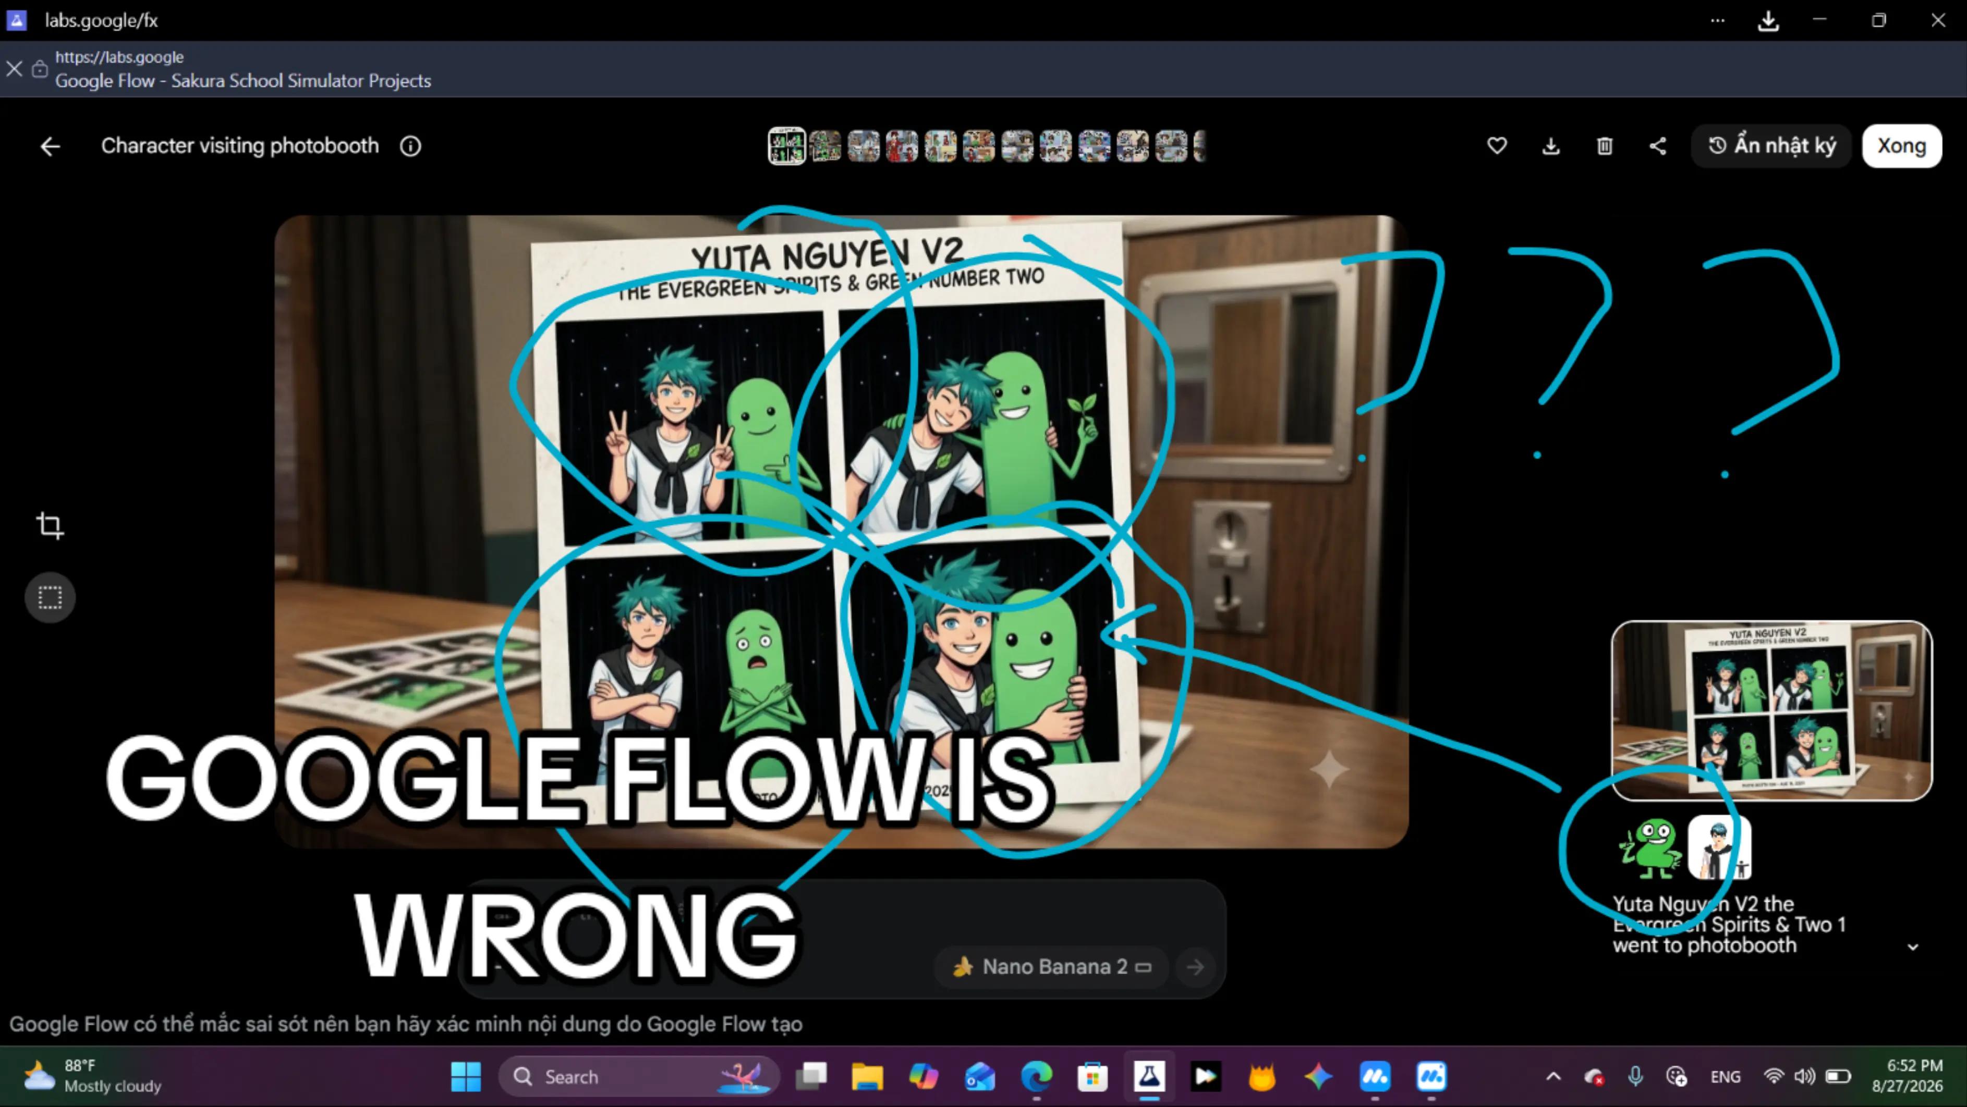Image resolution: width=1967 pixels, height=1107 pixels.
Task: Go back using the arrow beside the project title
Action: tap(51, 146)
